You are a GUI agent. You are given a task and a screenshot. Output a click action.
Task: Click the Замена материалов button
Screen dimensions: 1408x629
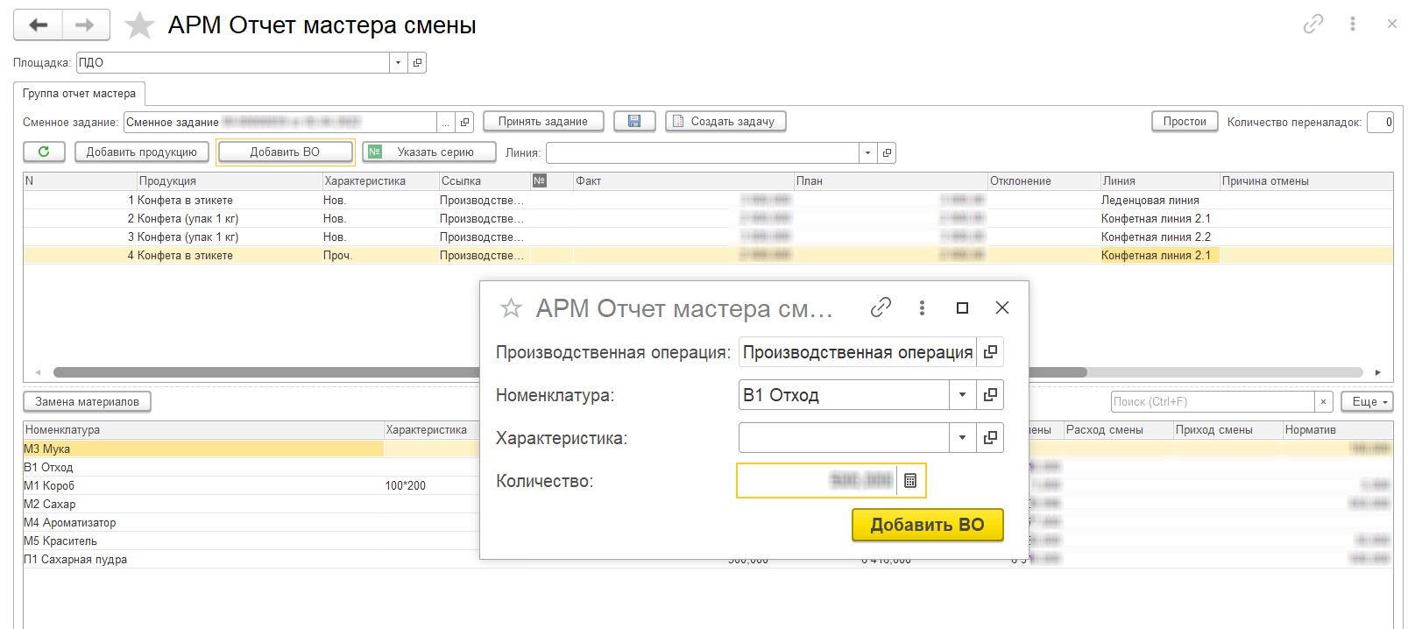pos(87,402)
